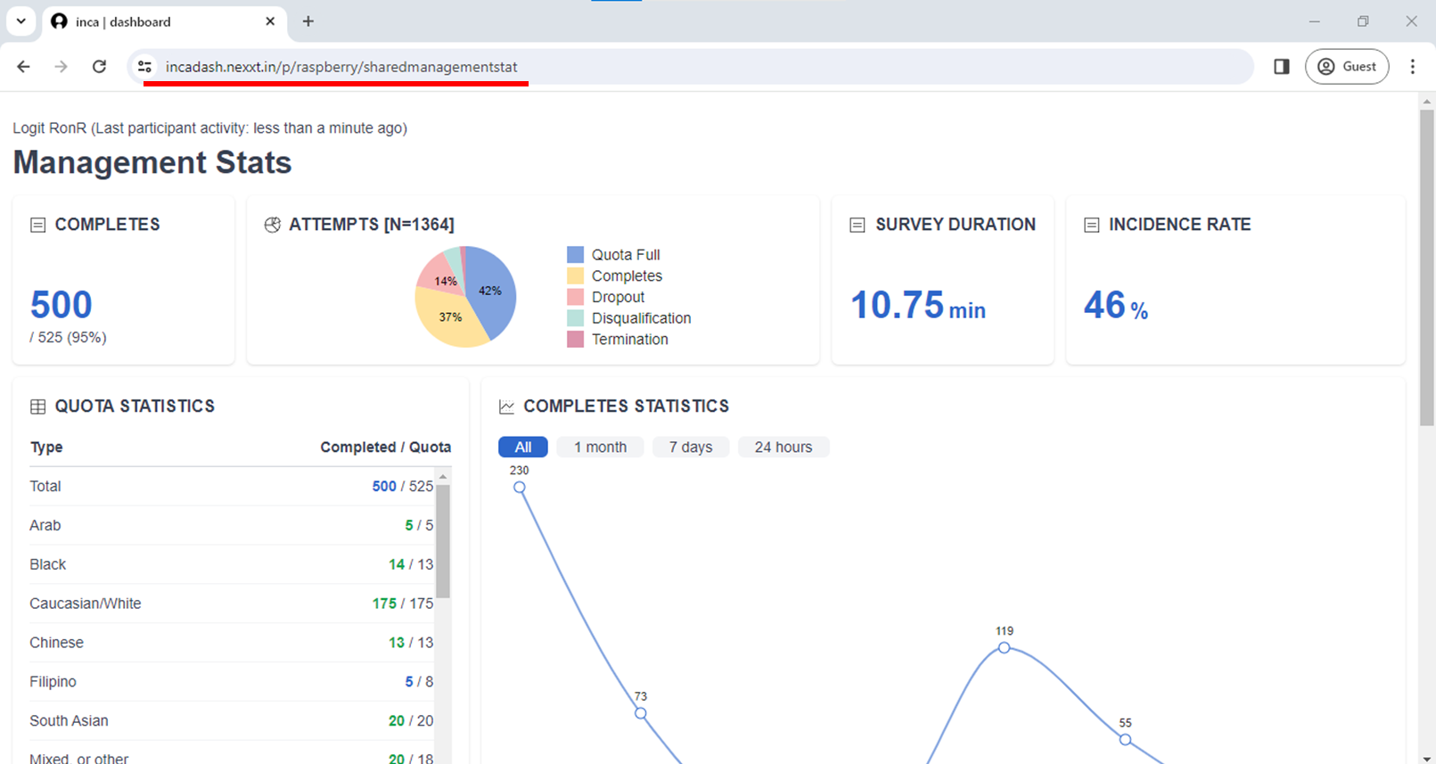Toggle Termination legend swatch

click(x=576, y=340)
